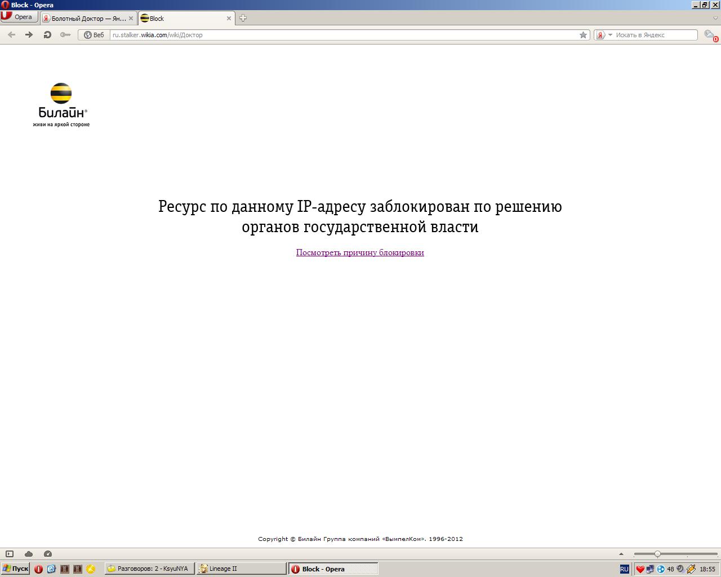
Task: Launch second brown book icon in quick launch
Action: (77, 569)
